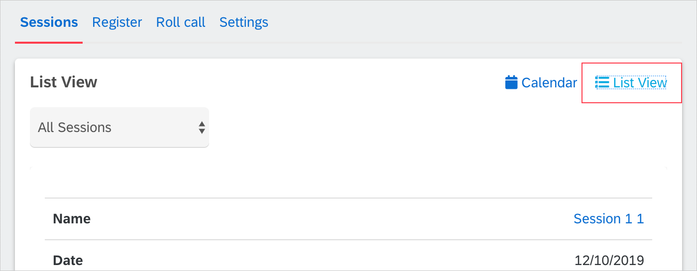The image size is (697, 271).
Task: Open the Register tab
Action: click(117, 22)
